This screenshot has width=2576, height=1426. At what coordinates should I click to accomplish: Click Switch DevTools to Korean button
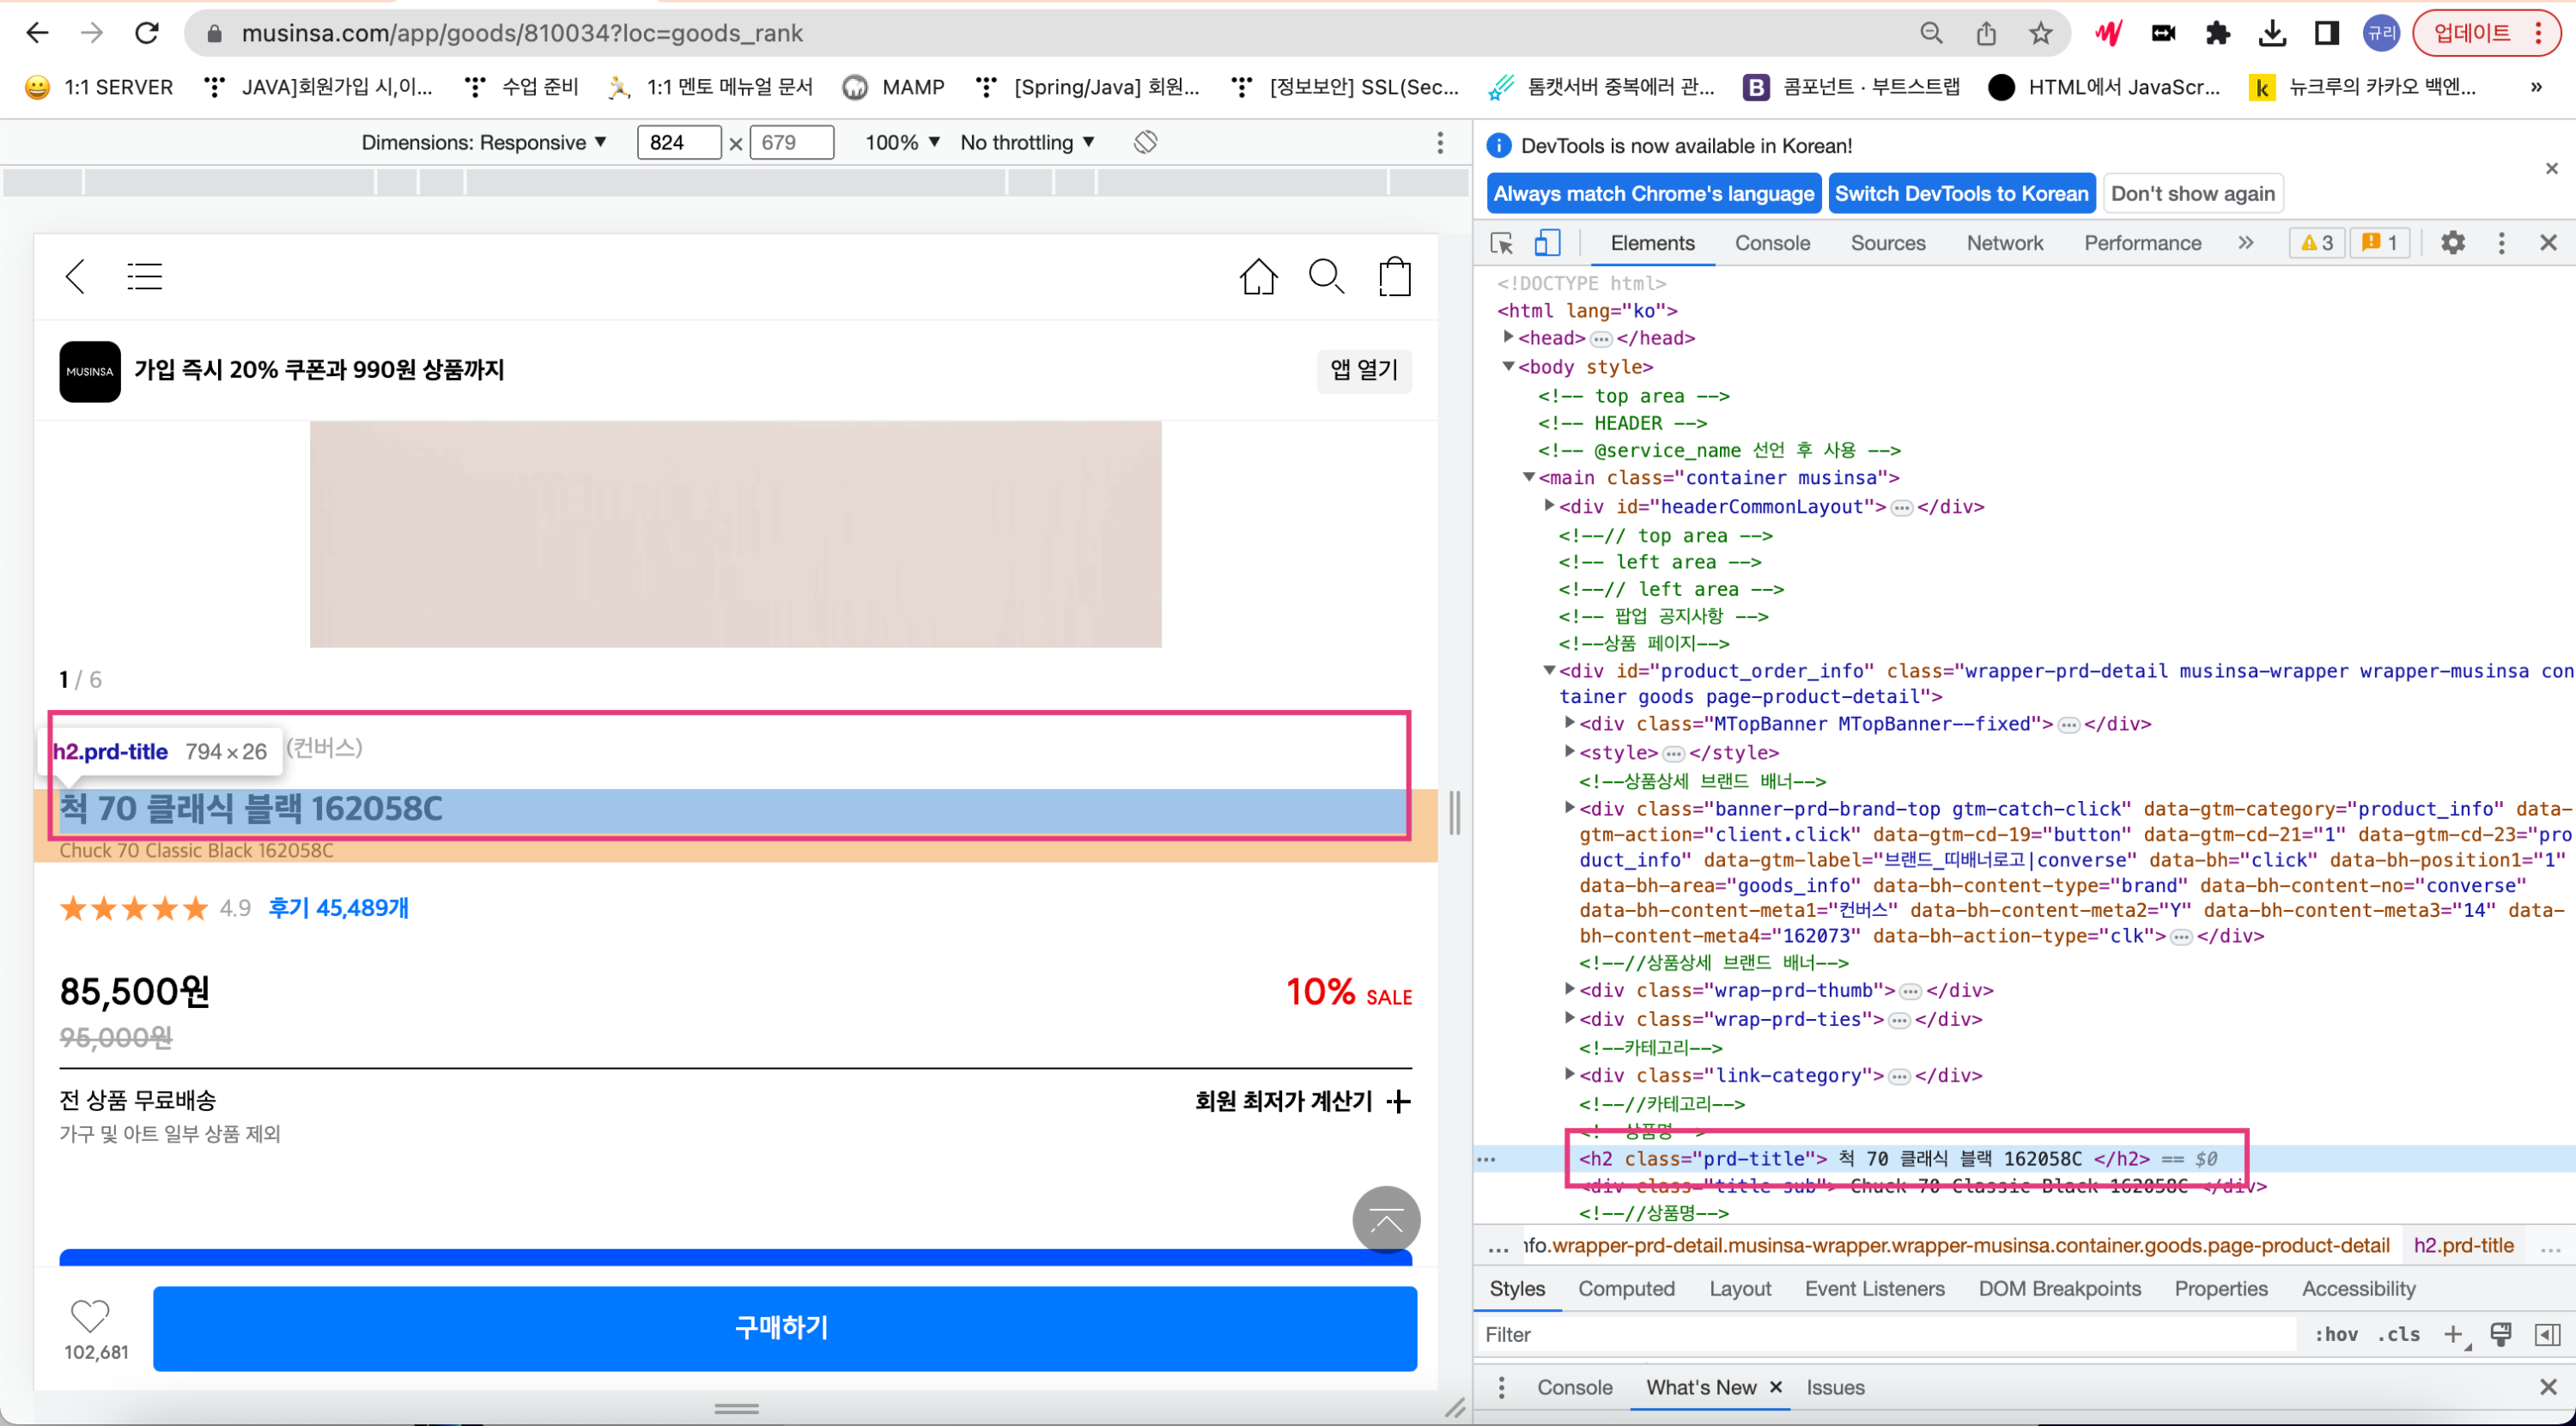(x=1961, y=193)
